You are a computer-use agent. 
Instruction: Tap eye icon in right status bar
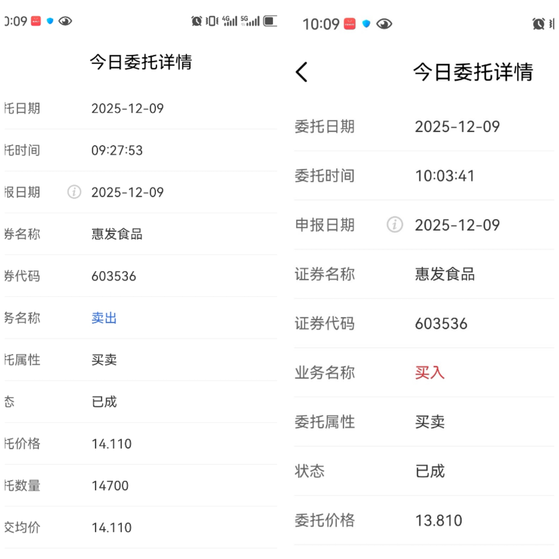tap(384, 24)
